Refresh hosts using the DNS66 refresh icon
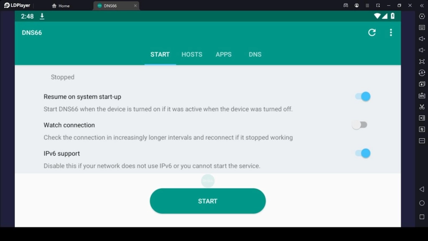This screenshot has width=428, height=241. (372, 33)
